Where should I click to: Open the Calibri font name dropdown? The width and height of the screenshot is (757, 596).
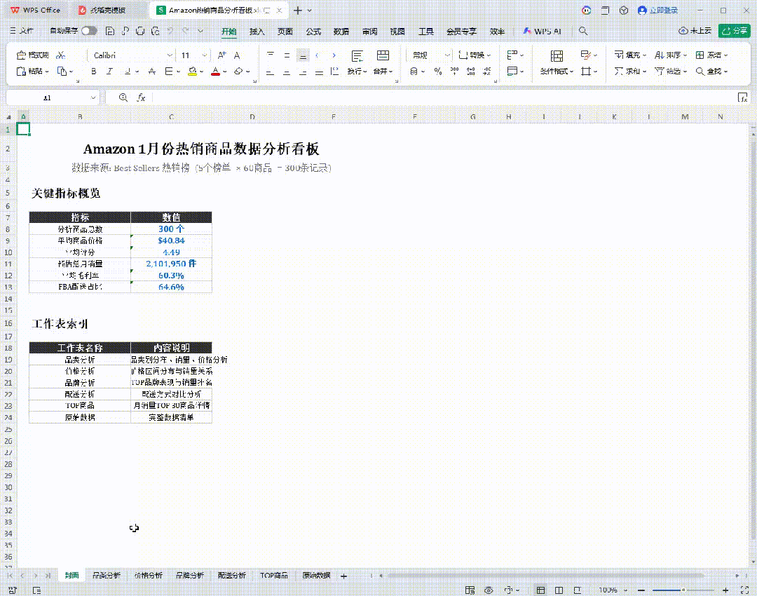170,55
